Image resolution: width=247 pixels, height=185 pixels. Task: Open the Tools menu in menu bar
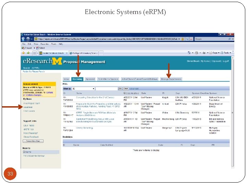tap(54, 44)
